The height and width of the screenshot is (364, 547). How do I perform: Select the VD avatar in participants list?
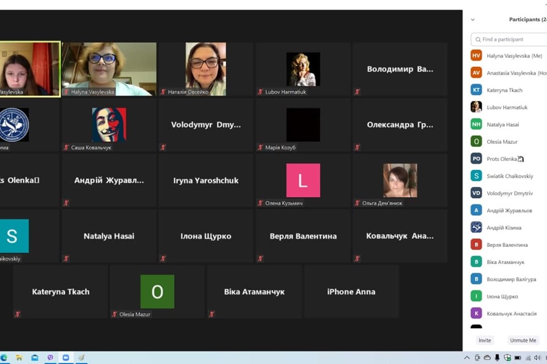[x=476, y=193]
